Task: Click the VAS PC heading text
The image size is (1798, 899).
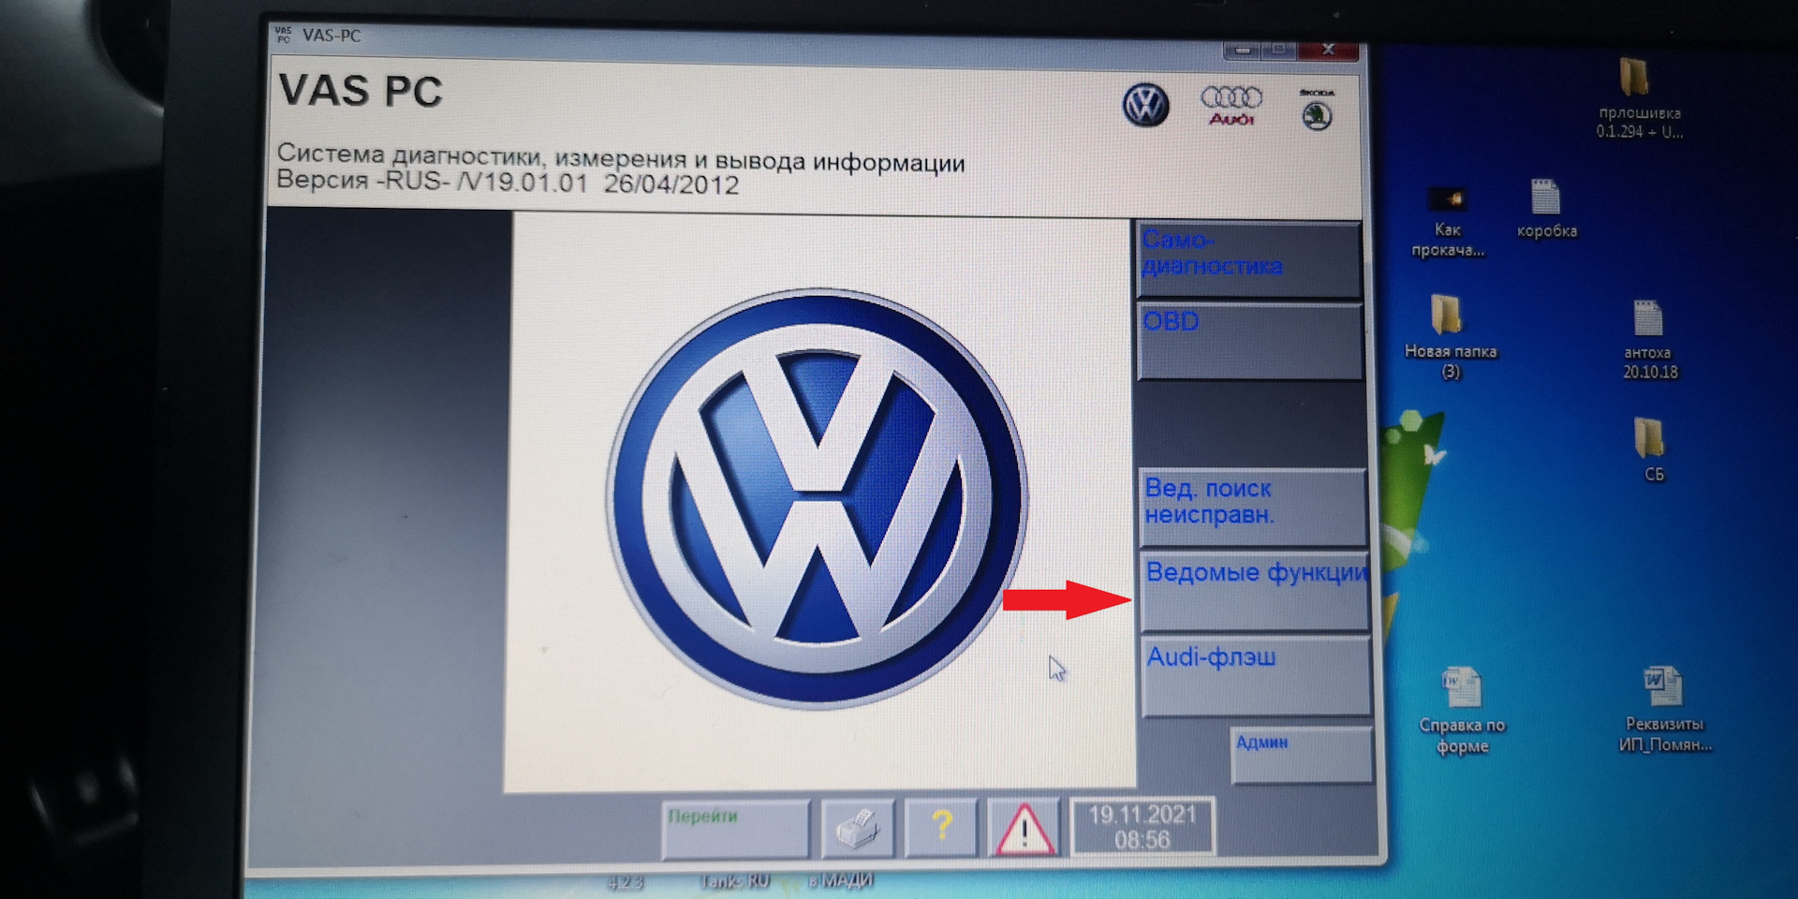Action: [x=360, y=92]
